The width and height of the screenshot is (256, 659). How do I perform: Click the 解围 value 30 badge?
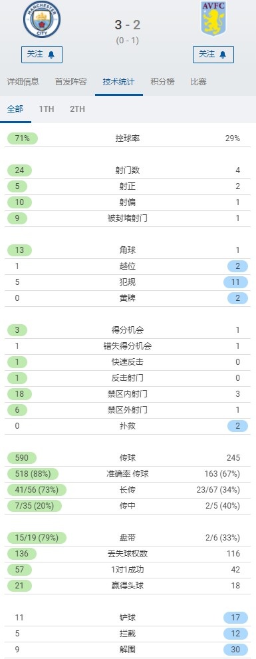(x=235, y=649)
